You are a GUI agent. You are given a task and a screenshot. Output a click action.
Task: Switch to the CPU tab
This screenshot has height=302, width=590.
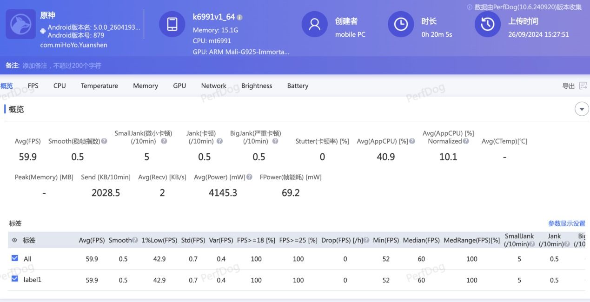(60, 85)
